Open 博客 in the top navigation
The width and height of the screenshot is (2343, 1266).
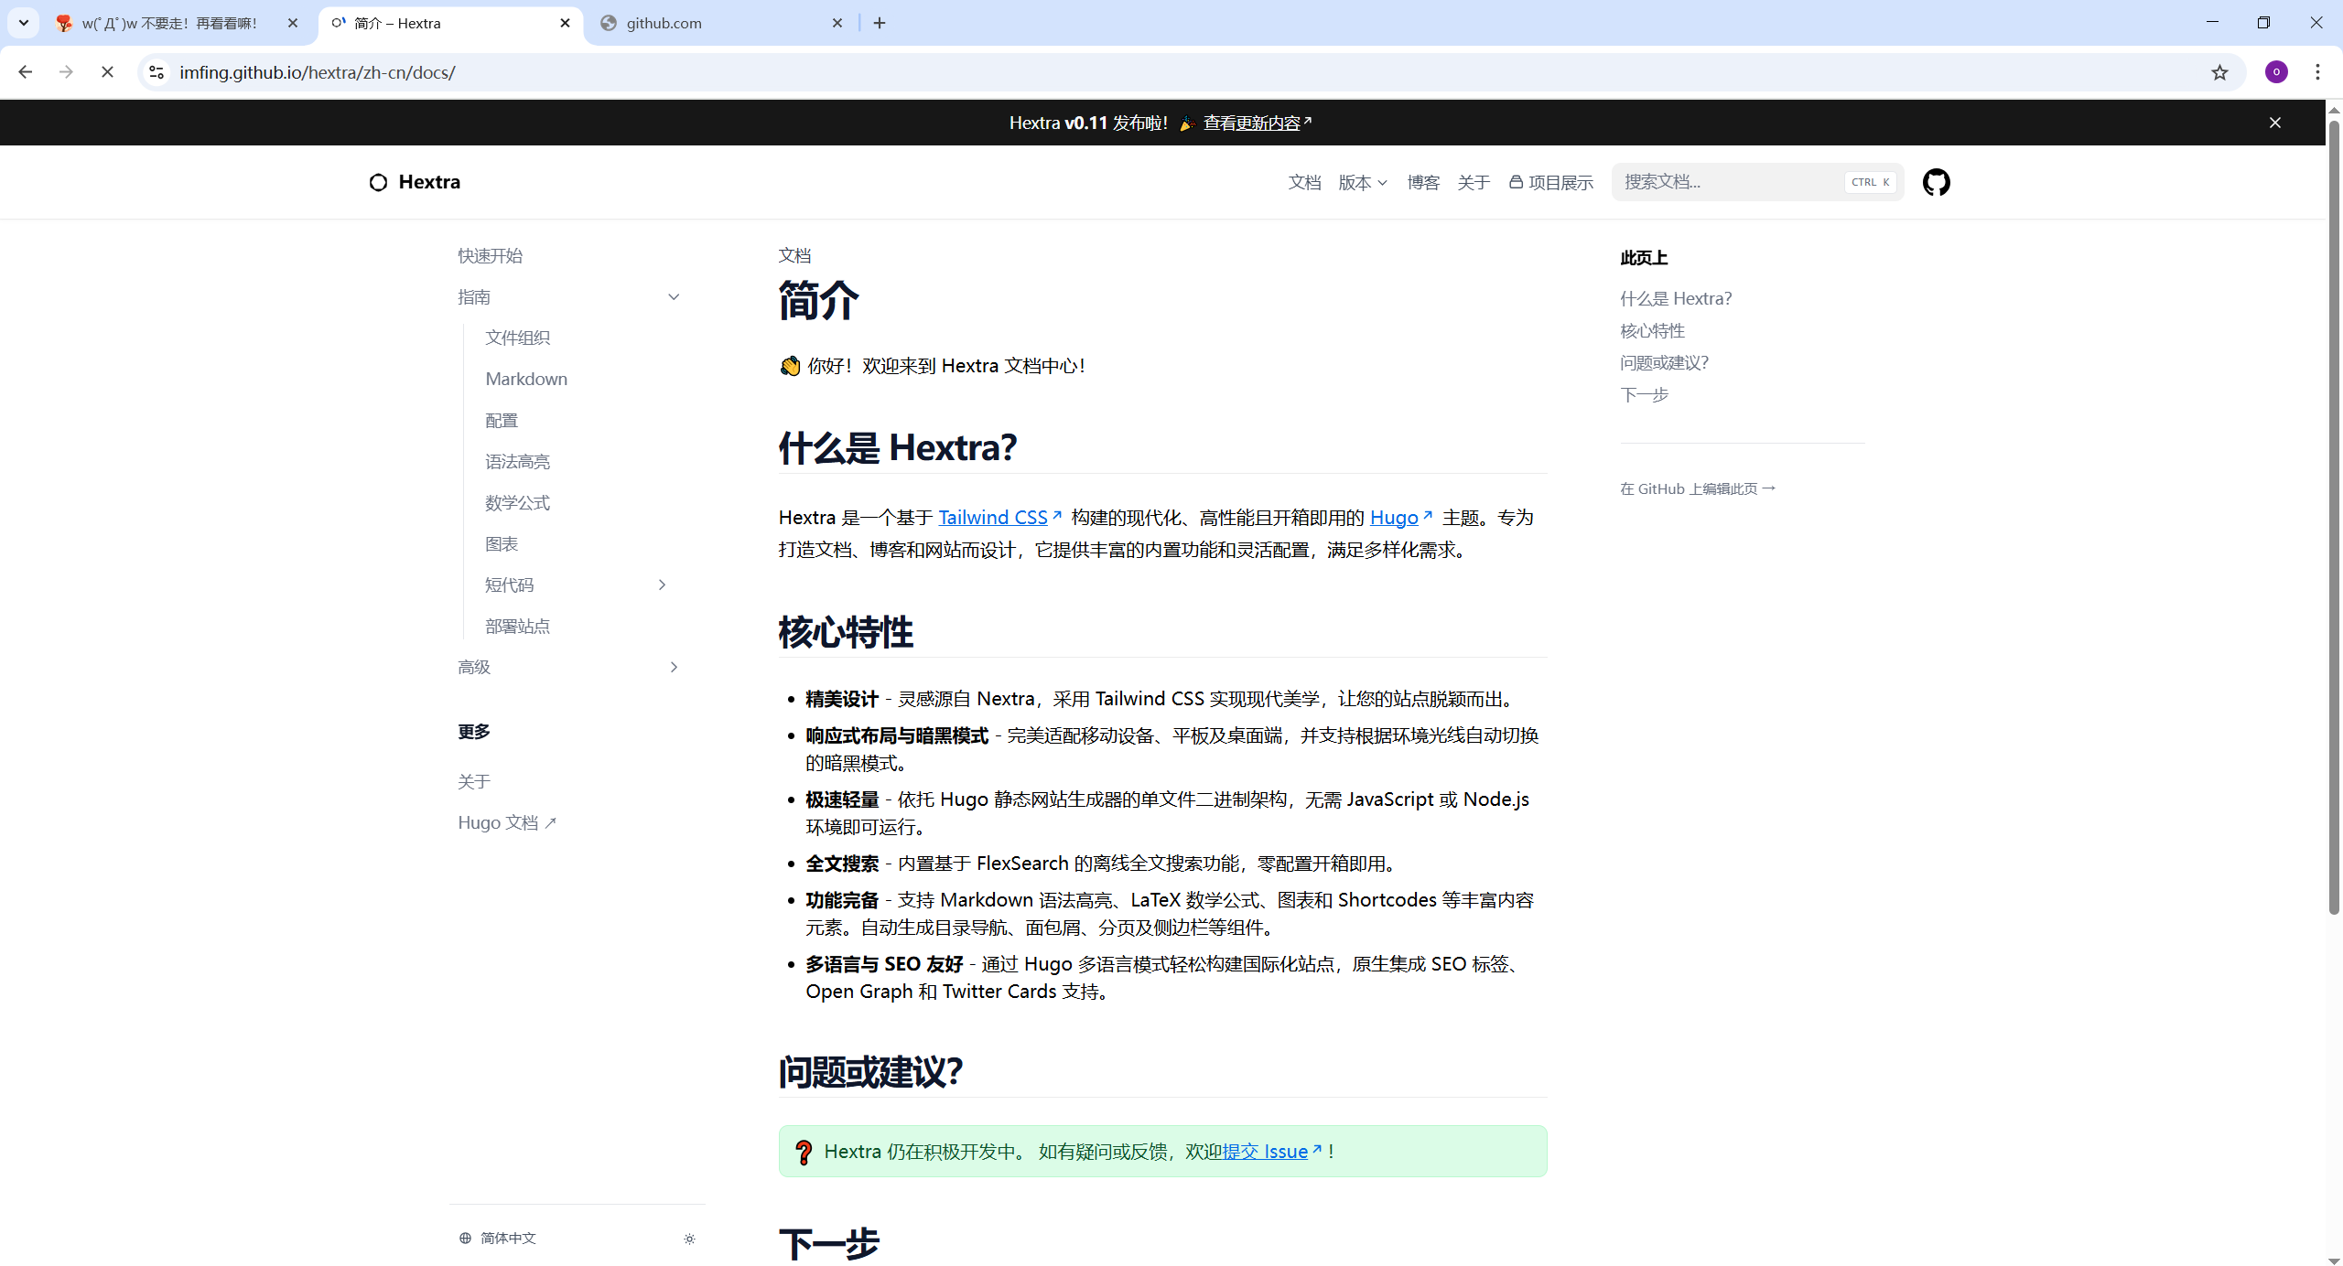[x=1423, y=182]
